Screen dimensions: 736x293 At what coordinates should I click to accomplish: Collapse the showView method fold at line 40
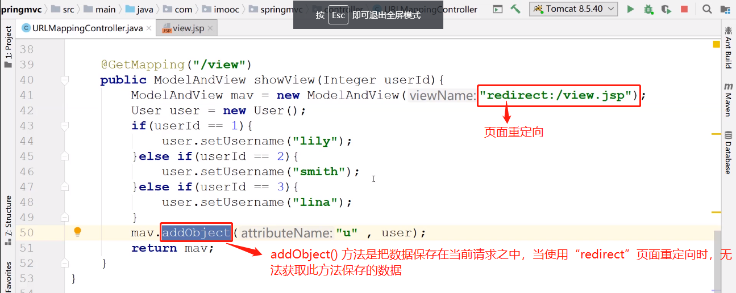point(65,80)
